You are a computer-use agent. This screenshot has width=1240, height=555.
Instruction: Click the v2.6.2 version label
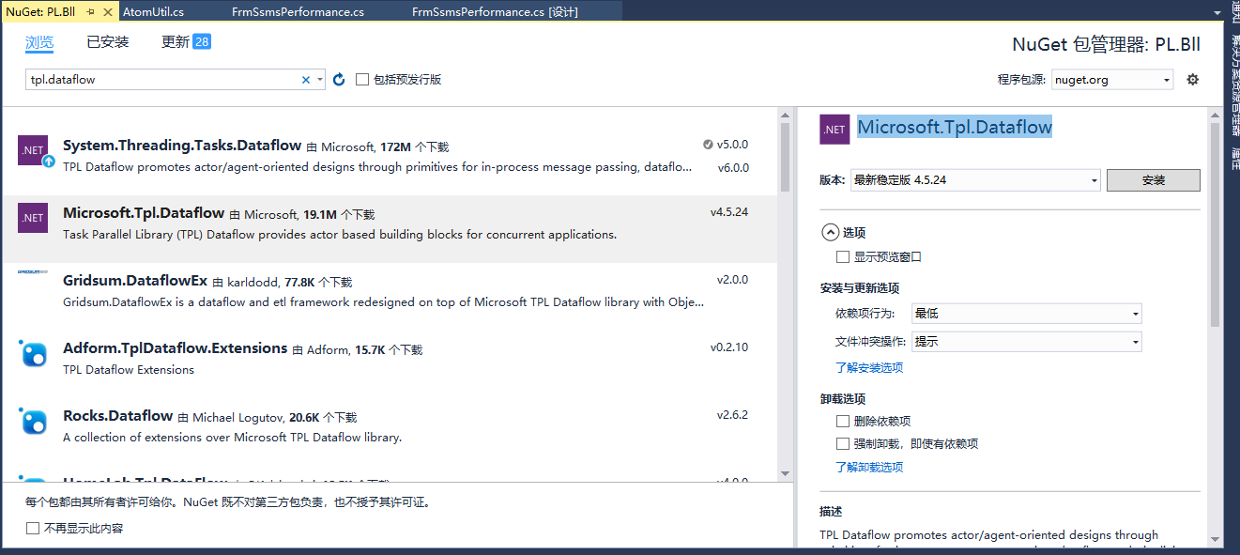[x=733, y=415]
